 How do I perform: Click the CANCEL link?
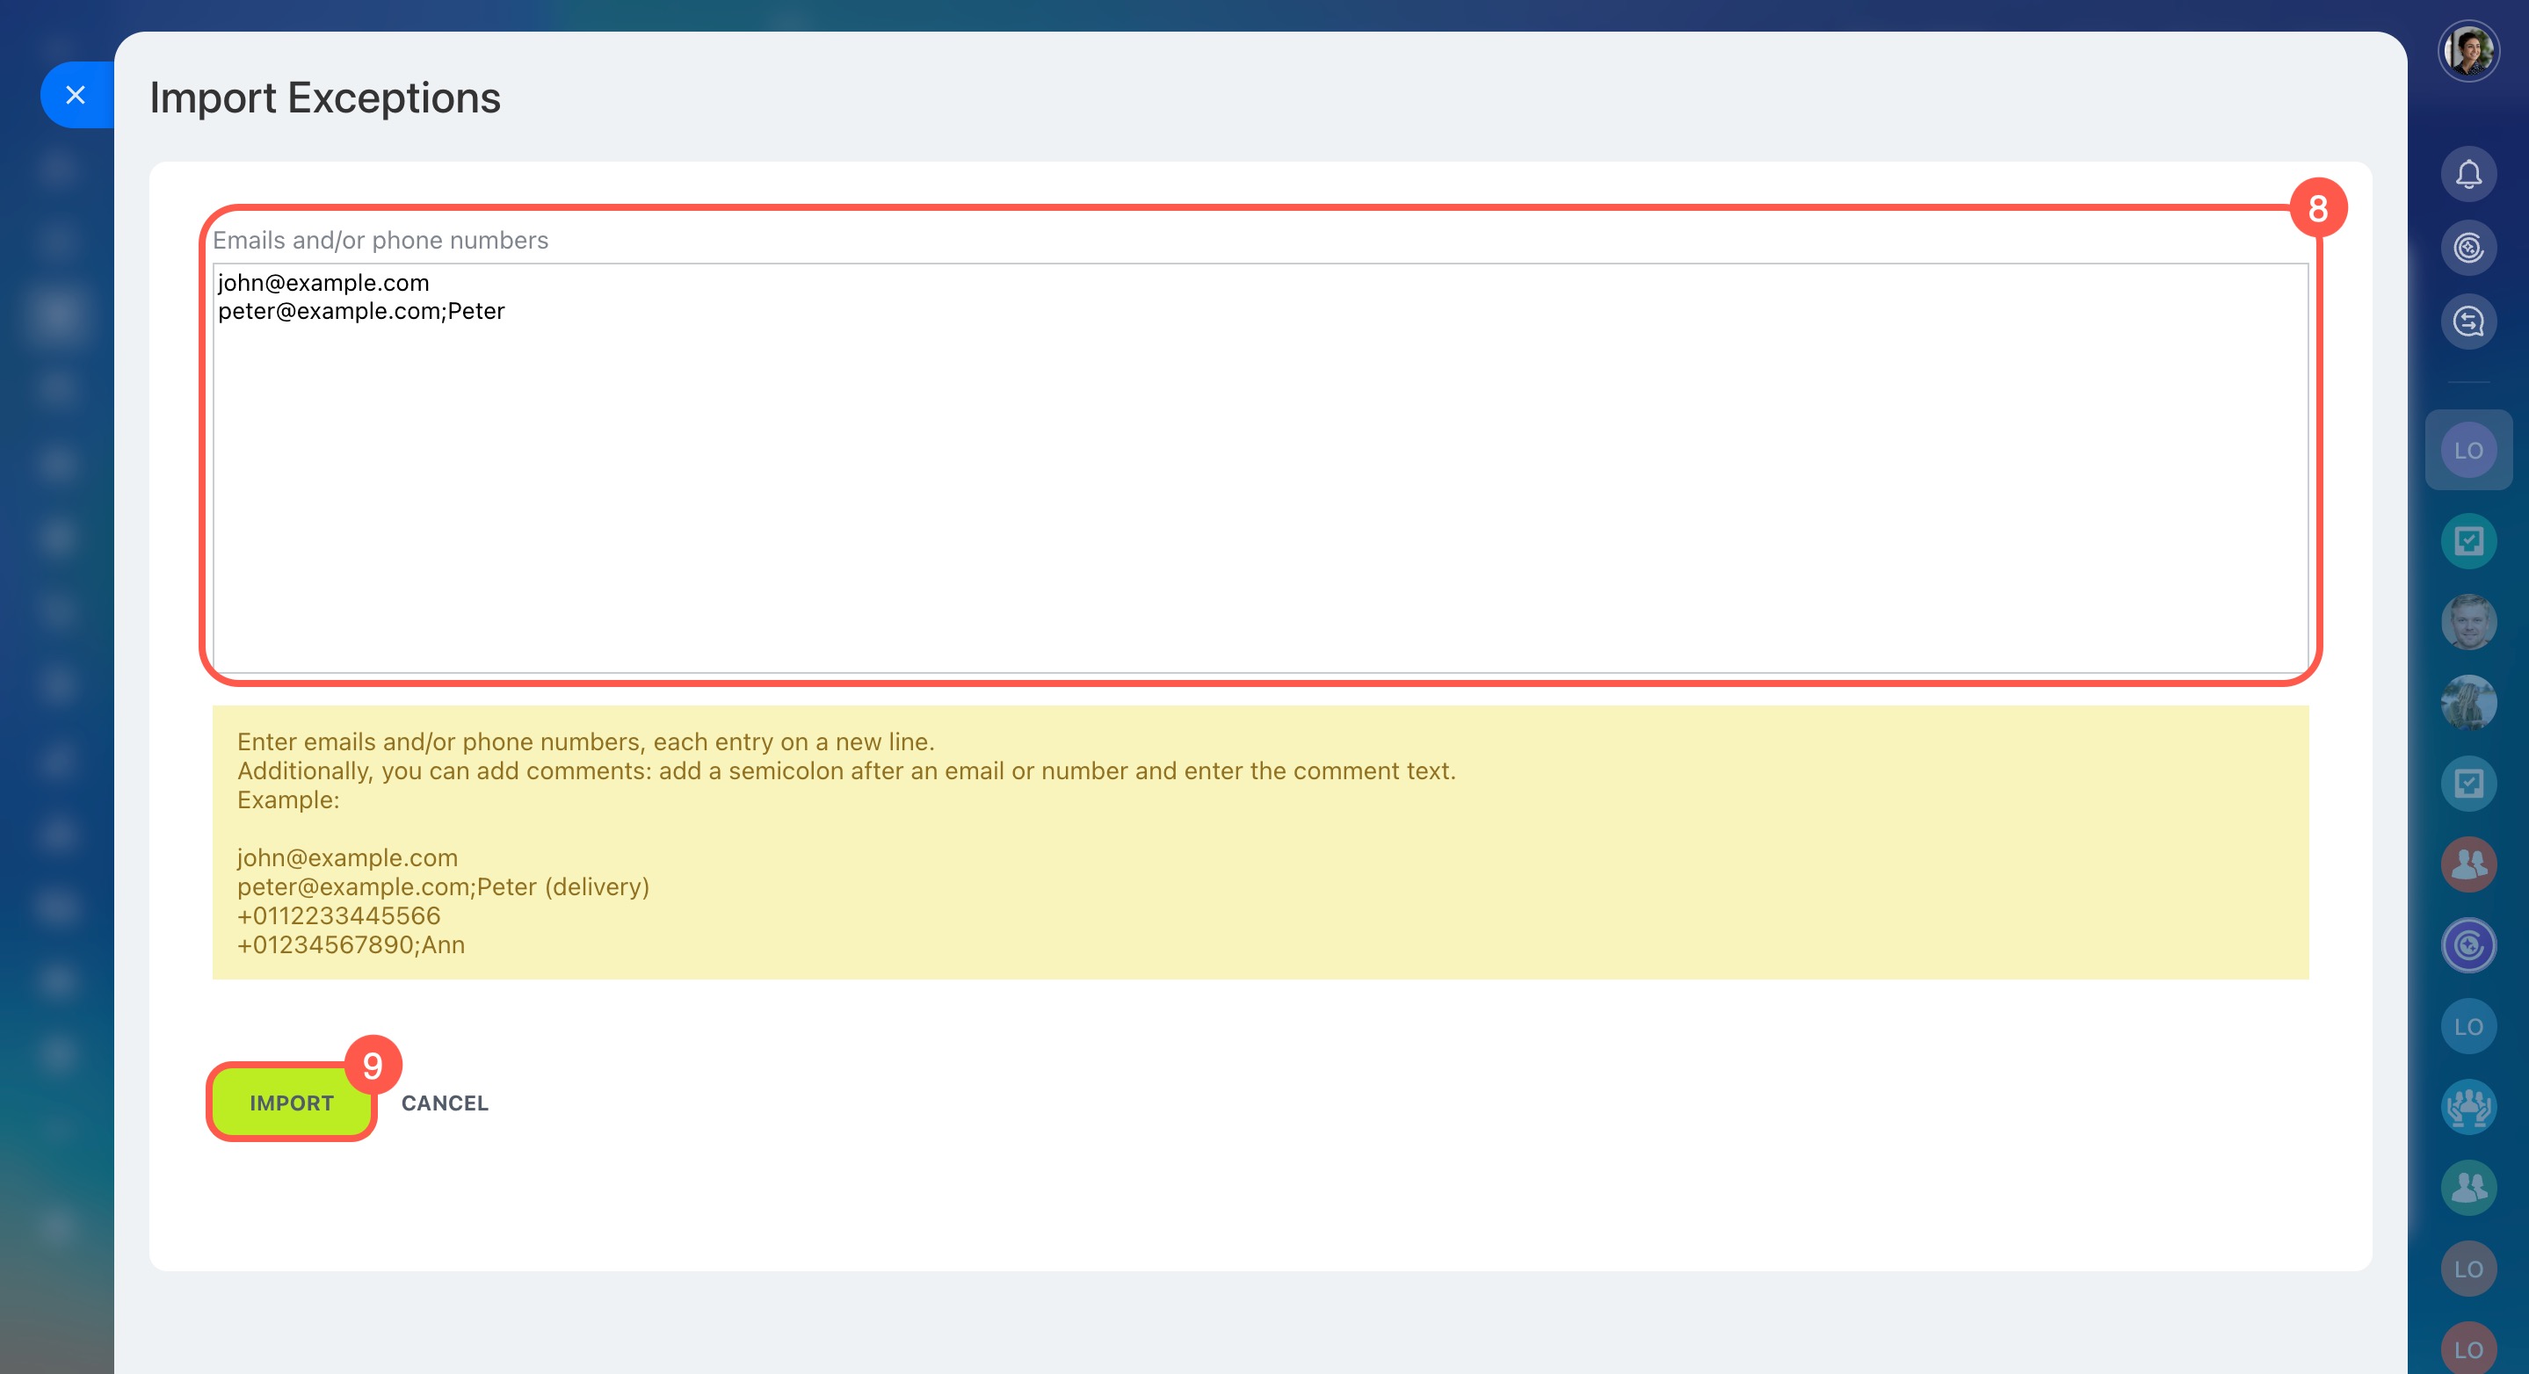point(445,1103)
